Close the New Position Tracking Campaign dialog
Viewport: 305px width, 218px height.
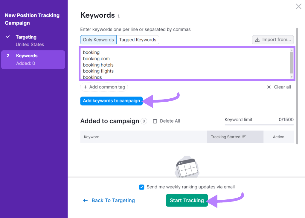pyautogui.click(x=298, y=6)
